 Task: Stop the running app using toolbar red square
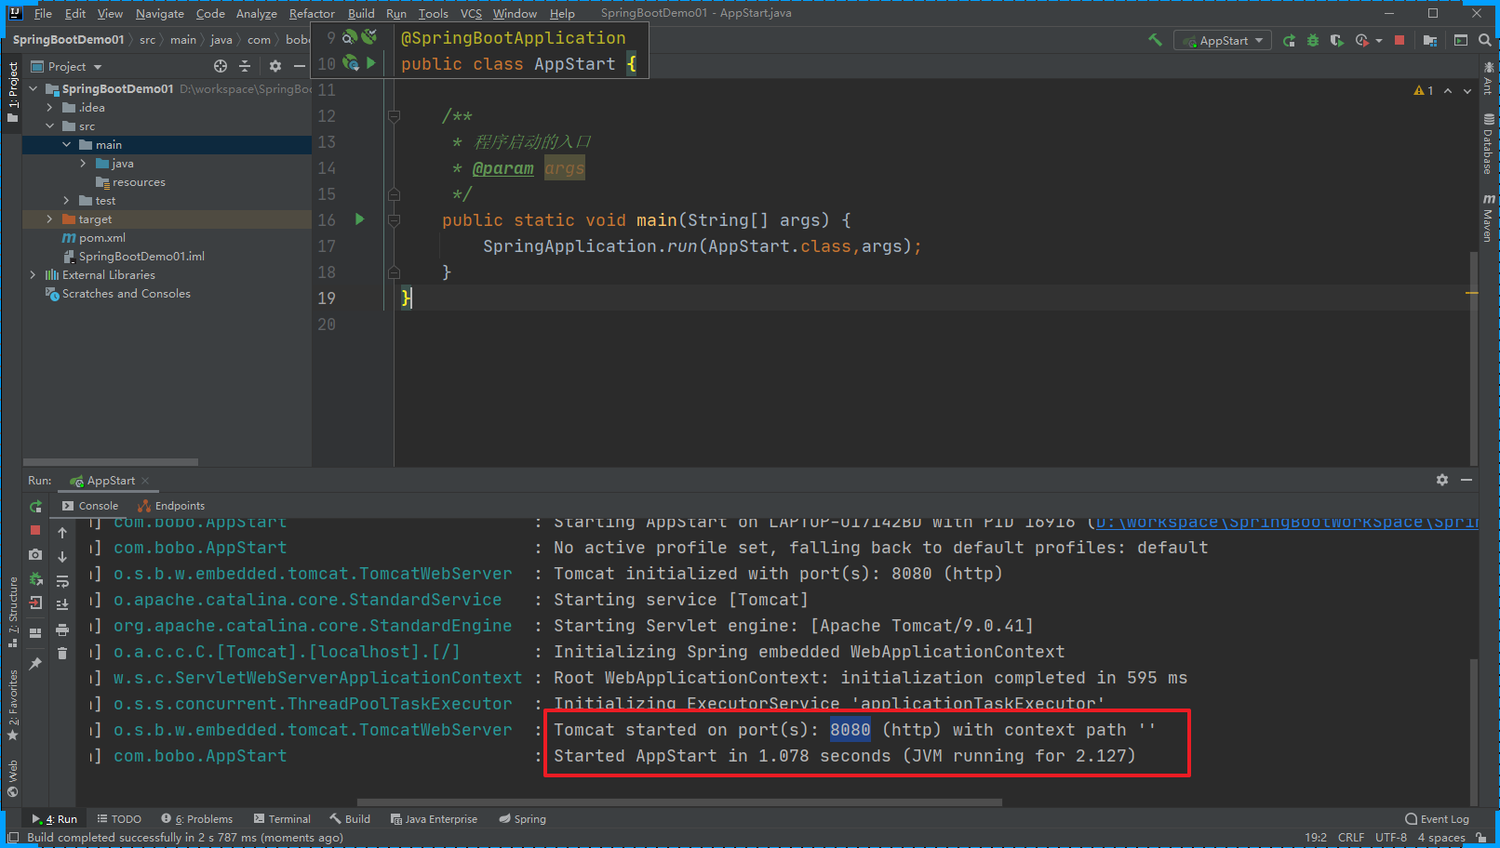(x=1400, y=40)
